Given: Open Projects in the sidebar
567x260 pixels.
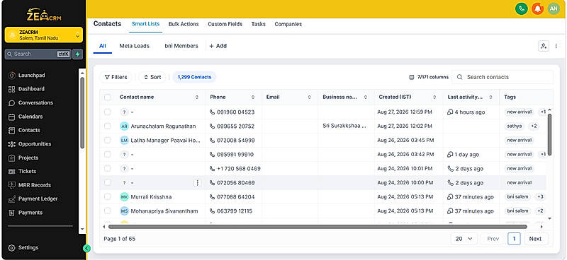Looking at the screenshot, I should (28, 158).
